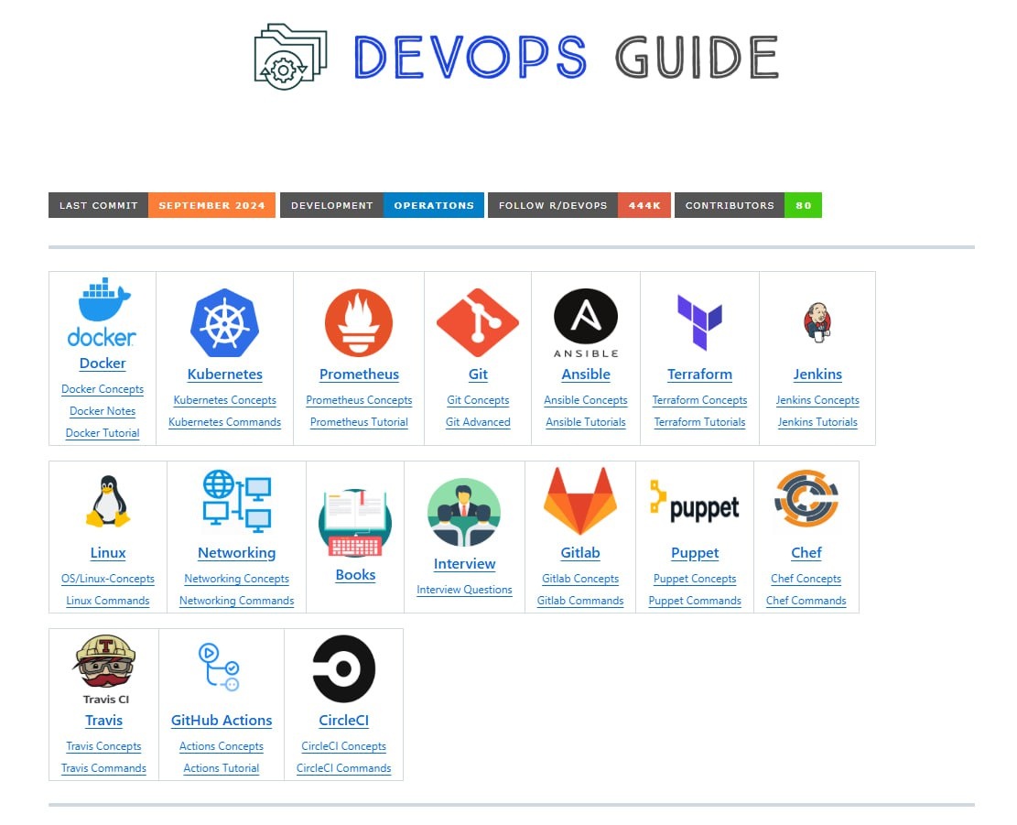Screen dimensions: 1017x825
Task: Open CircleCI Concepts
Action: 344,746
